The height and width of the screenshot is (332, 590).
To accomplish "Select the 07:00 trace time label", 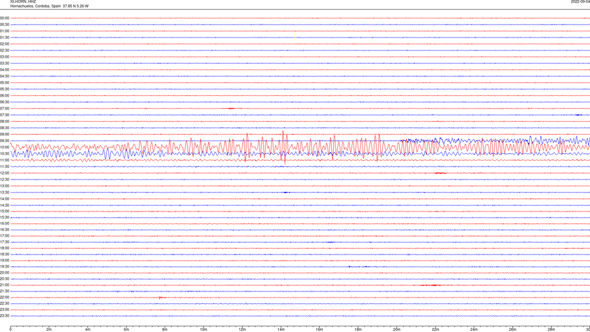I will tap(4, 108).
